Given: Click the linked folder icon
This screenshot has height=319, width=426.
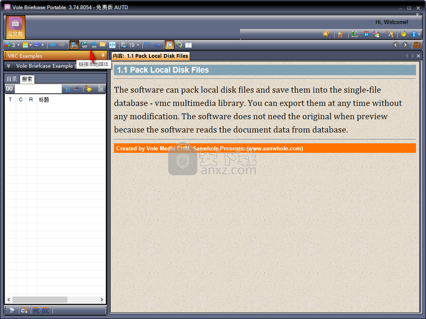Looking at the screenshot, I should point(103,45).
